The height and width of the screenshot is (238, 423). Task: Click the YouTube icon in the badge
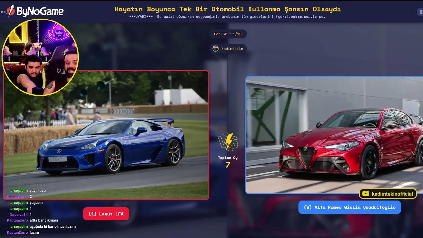tap(365, 194)
